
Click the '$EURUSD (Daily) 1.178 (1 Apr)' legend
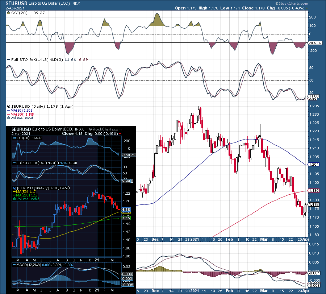pyautogui.click(x=42, y=106)
